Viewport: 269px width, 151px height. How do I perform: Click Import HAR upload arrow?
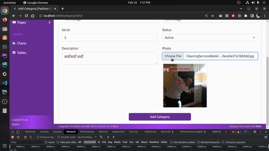click(x=108, y=137)
